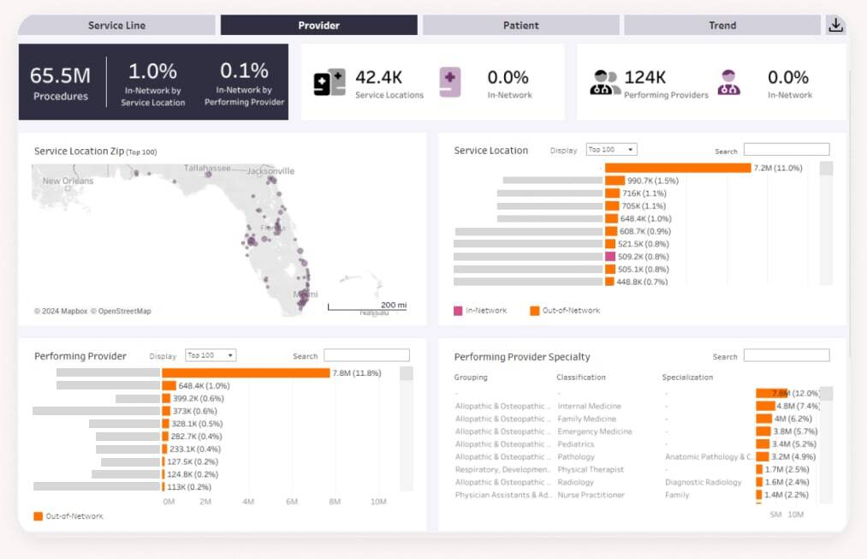The width and height of the screenshot is (867, 559).
Task: Click the Emergency Medicine classification row
Action: click(594, 431)
